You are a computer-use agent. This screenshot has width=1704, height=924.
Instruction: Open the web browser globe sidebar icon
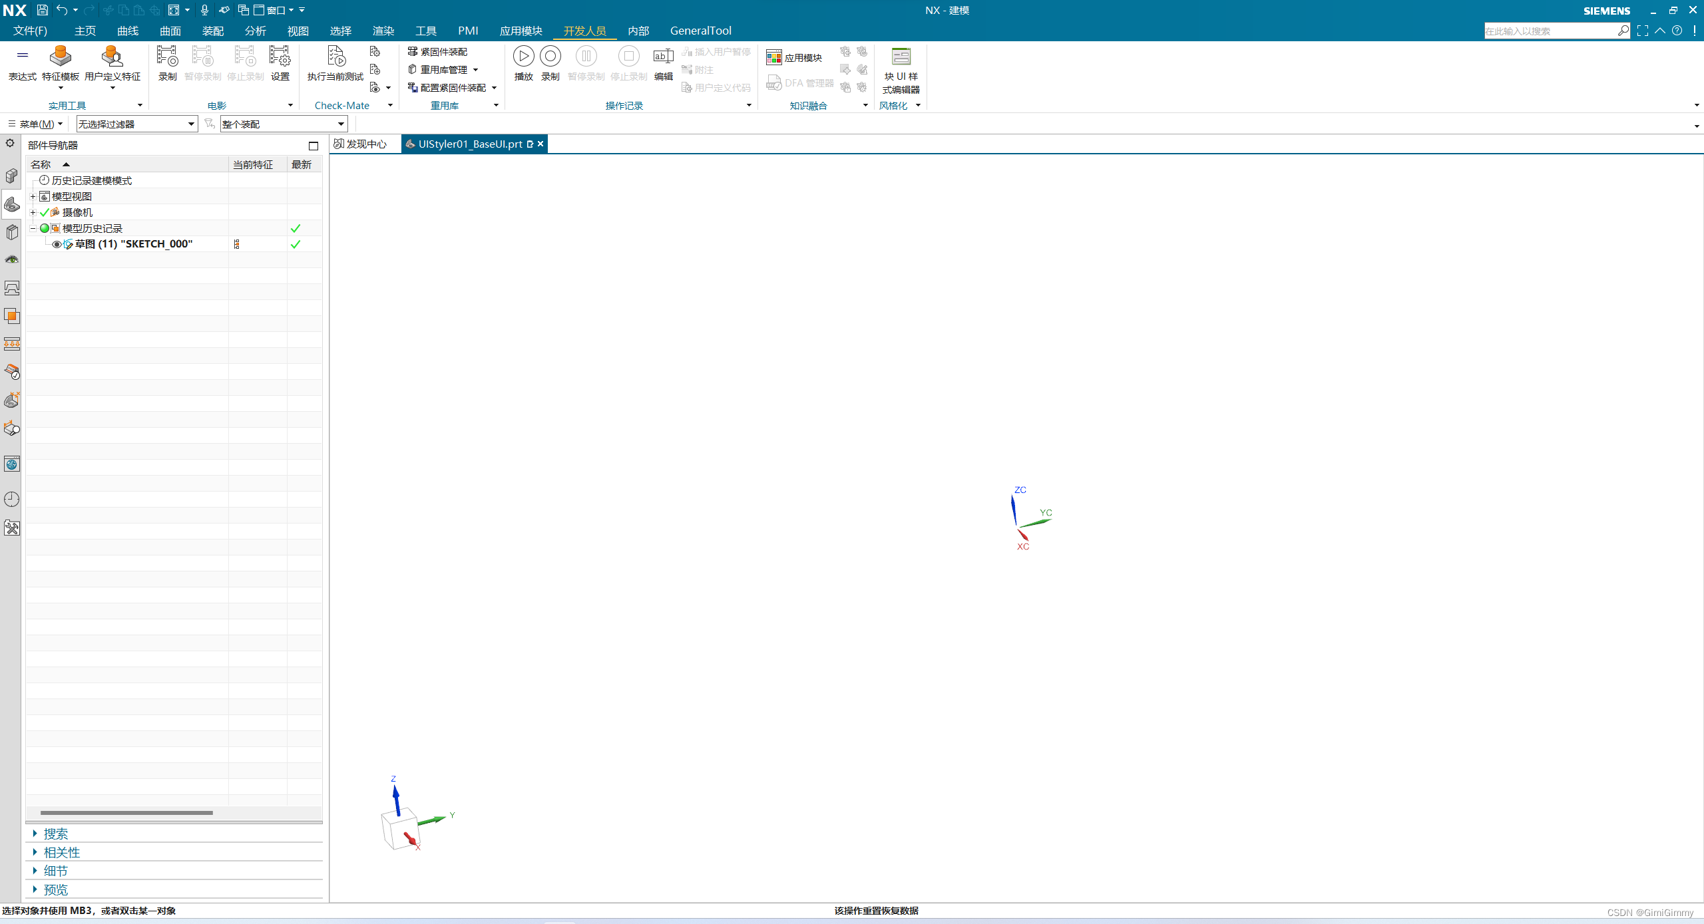(x=11, y=464)
